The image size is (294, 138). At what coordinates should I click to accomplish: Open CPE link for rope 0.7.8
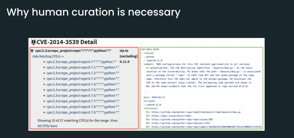point(83,107)
